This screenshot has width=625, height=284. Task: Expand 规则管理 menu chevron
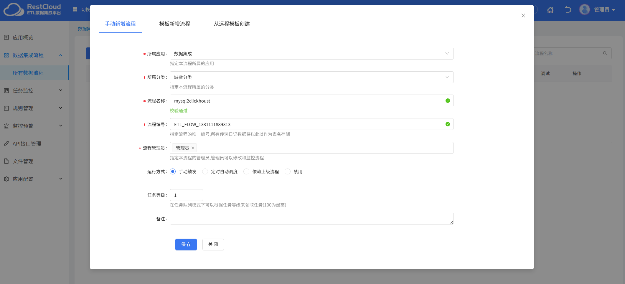(61, 108)
